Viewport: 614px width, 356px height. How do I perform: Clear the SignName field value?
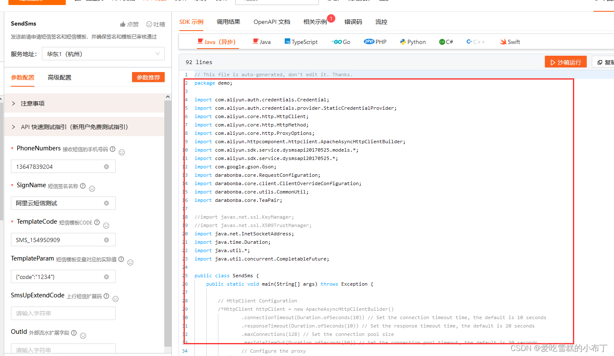tap(106, 203)
